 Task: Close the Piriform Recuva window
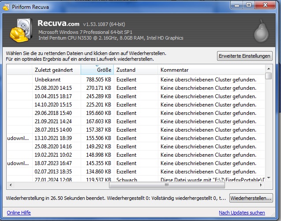click(265, 5)
